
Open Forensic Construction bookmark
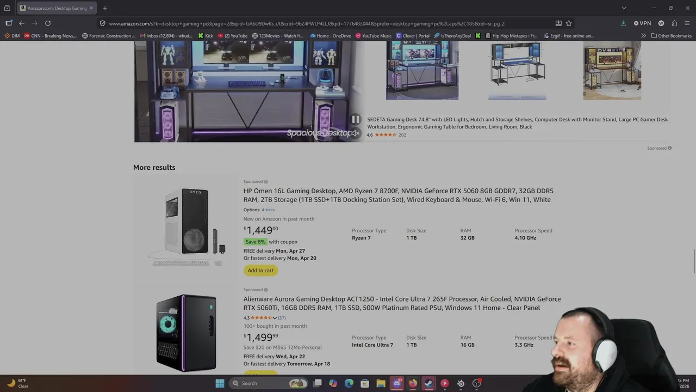pos(109,36)
